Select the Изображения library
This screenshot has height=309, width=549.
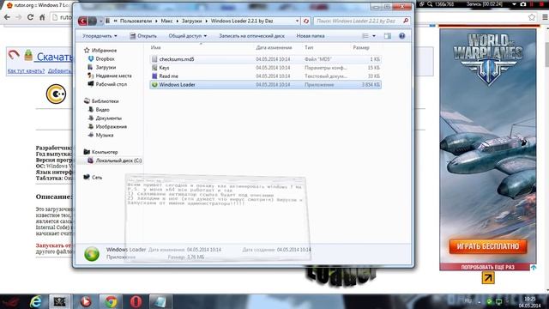coord(107,126)
